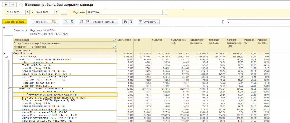This screenshot has height=123, width=290.
Task: Open calendar for end date 10.01.2026
Action: tap(57, 12)
